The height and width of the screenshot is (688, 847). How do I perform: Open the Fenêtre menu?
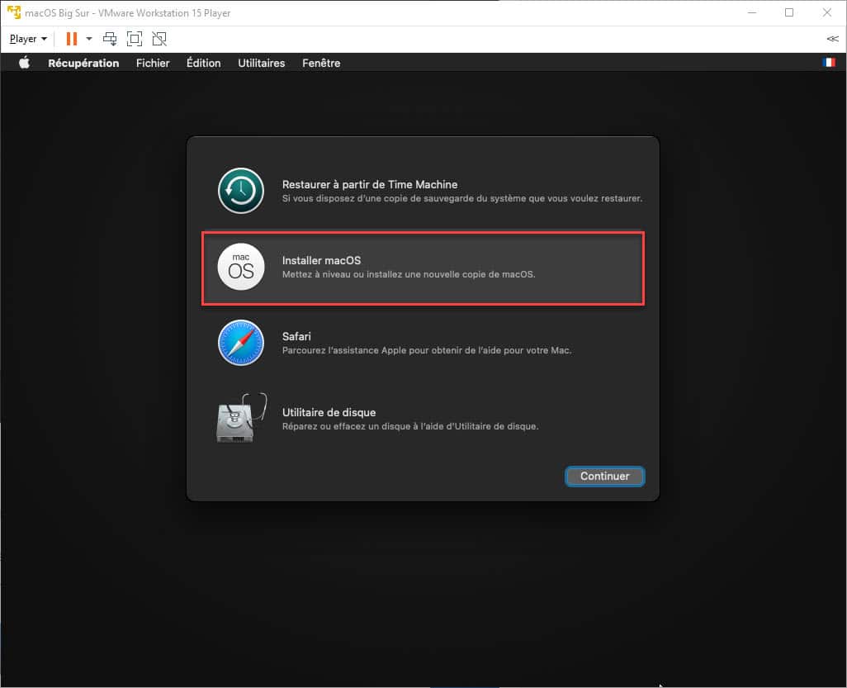[321, 64]
